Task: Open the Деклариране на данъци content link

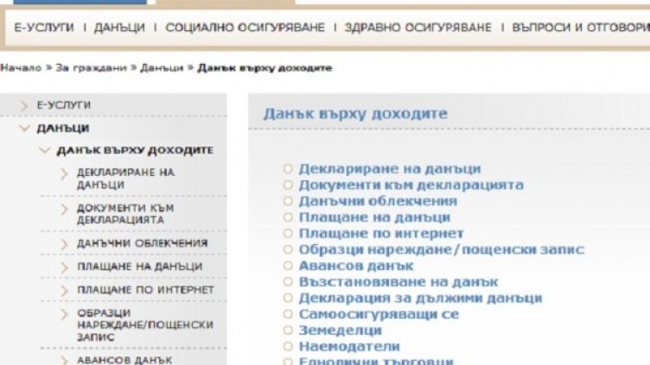Action: coord(390,168)
